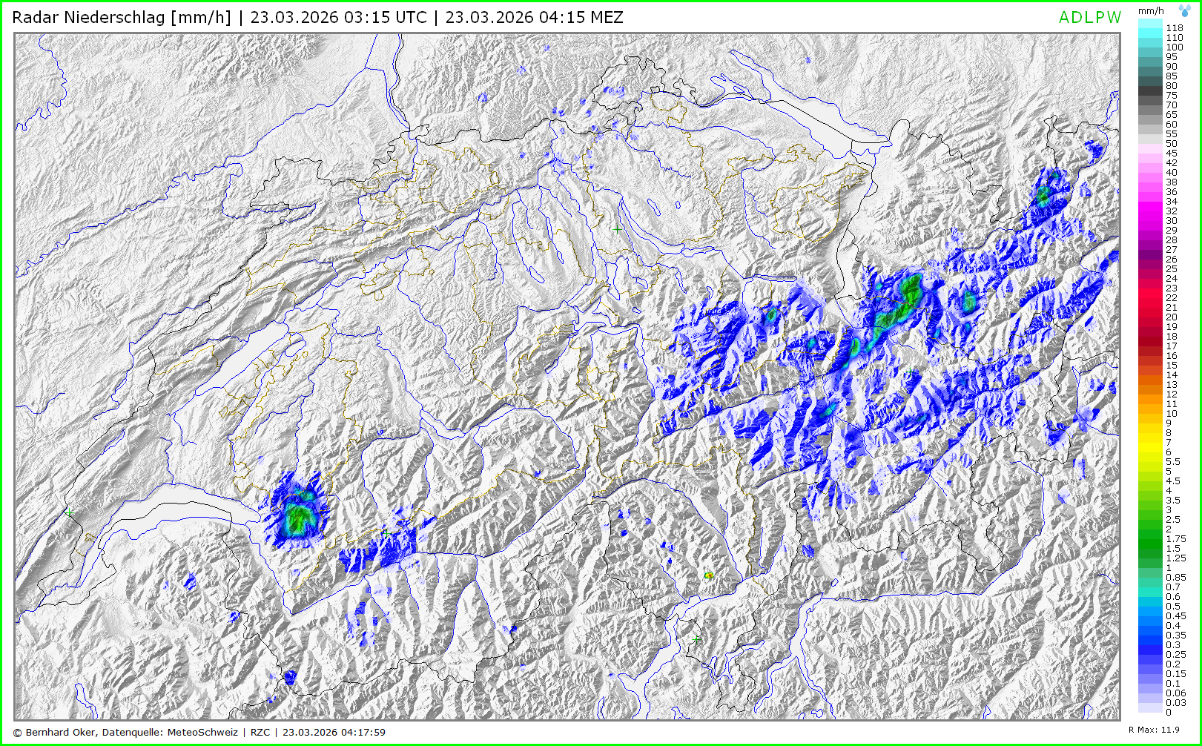
Task: Click the ADLPW green label
Action: [1089, 18]
